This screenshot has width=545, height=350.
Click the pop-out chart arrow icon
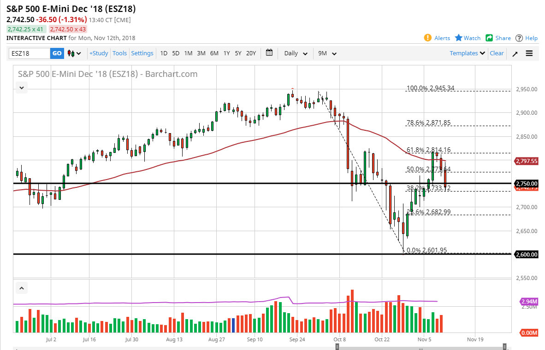(x=515, y=53)
